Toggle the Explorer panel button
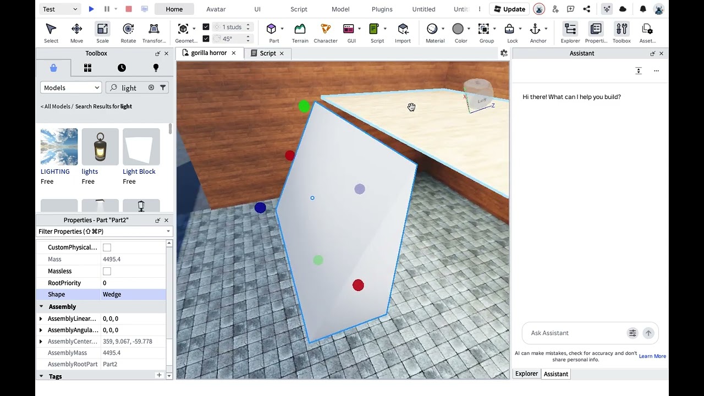704x396 pixels. click(x=570, y=33)
